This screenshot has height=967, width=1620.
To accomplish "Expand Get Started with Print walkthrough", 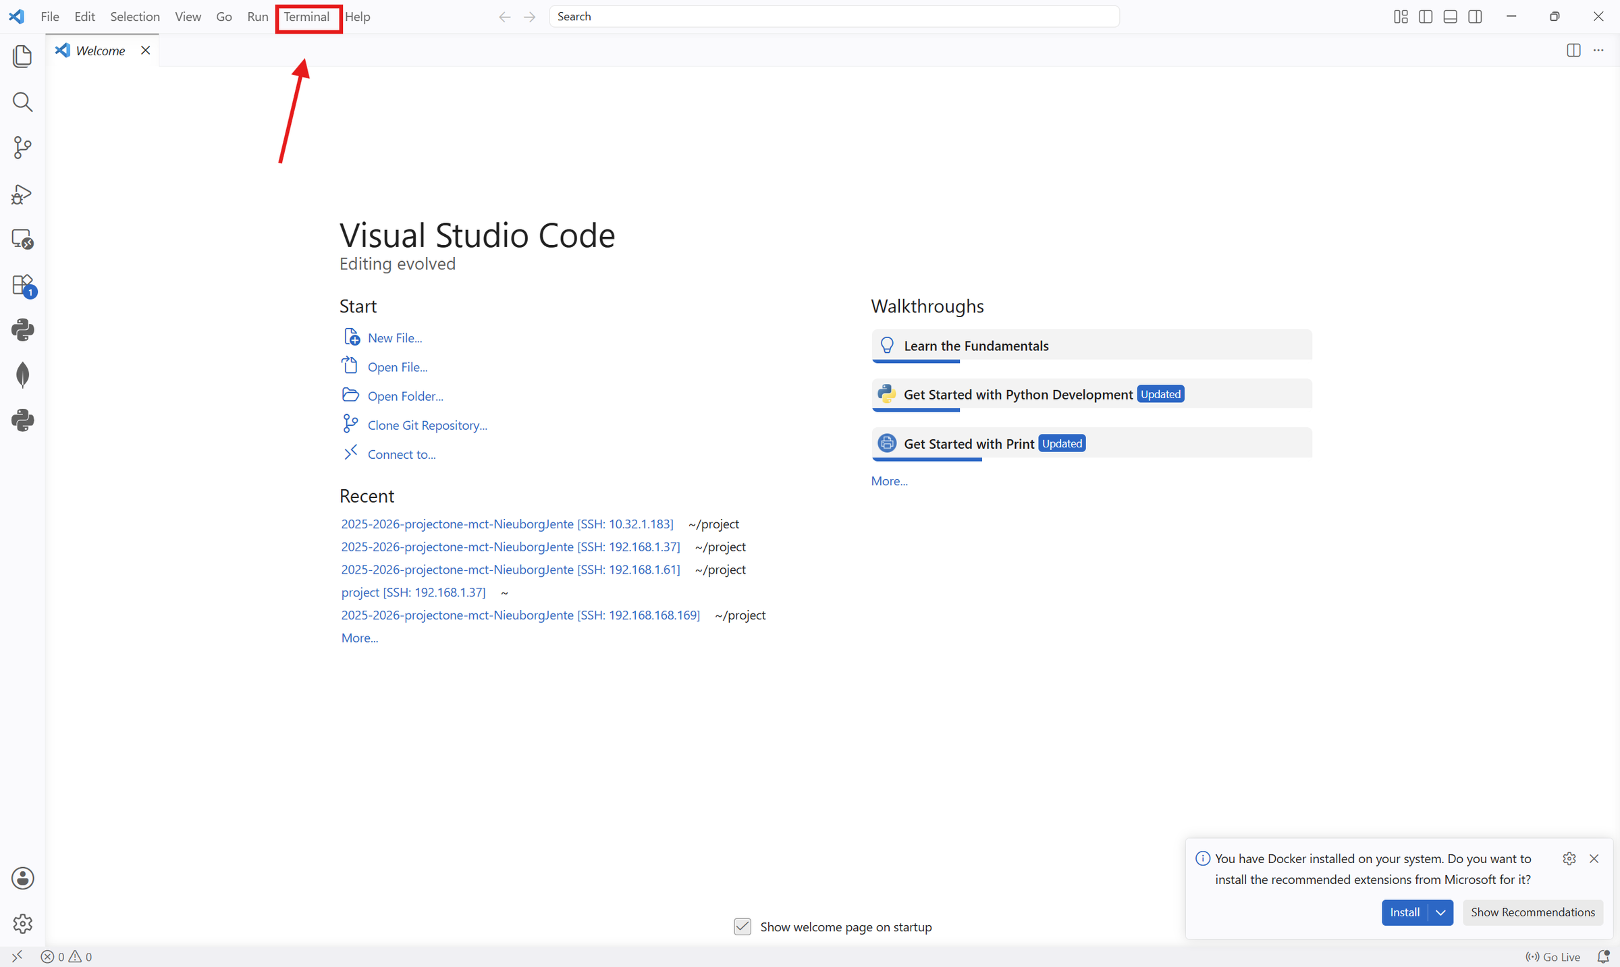I will pyautogui.click(x=1091, y=444).
